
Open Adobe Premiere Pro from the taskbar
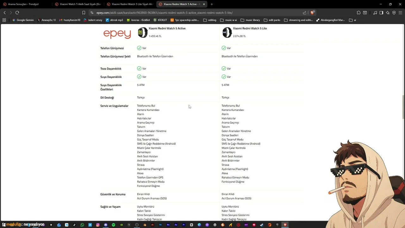(x=184, y=225)
